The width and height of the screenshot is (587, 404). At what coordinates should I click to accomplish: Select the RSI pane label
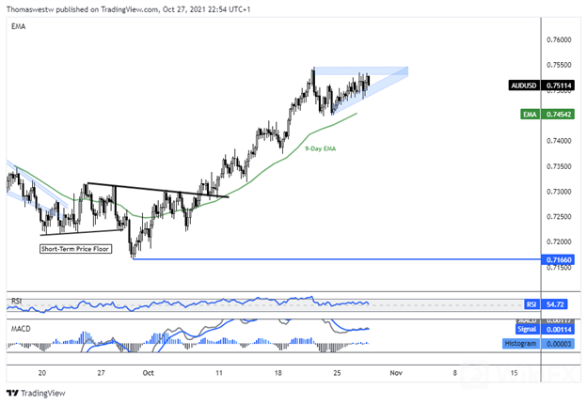pyautogui.click(x=15, y=301)
